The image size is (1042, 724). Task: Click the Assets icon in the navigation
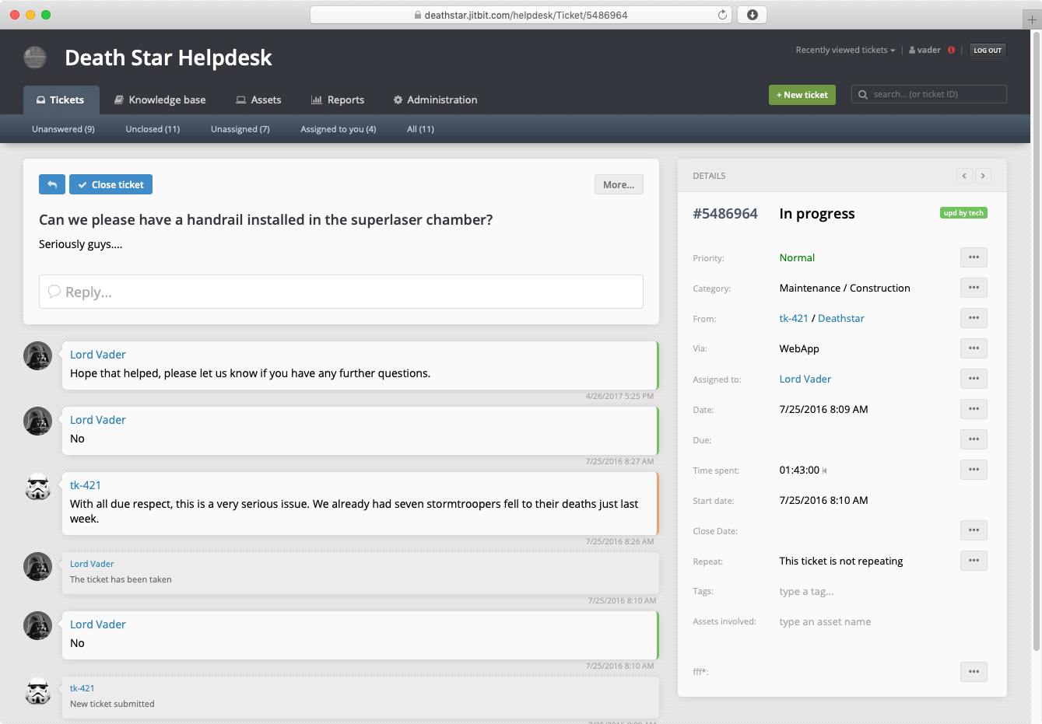click(x=241, y=100)
